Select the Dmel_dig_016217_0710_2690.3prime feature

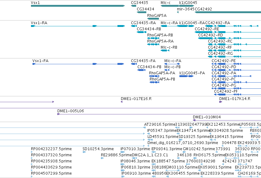(148, 146)
